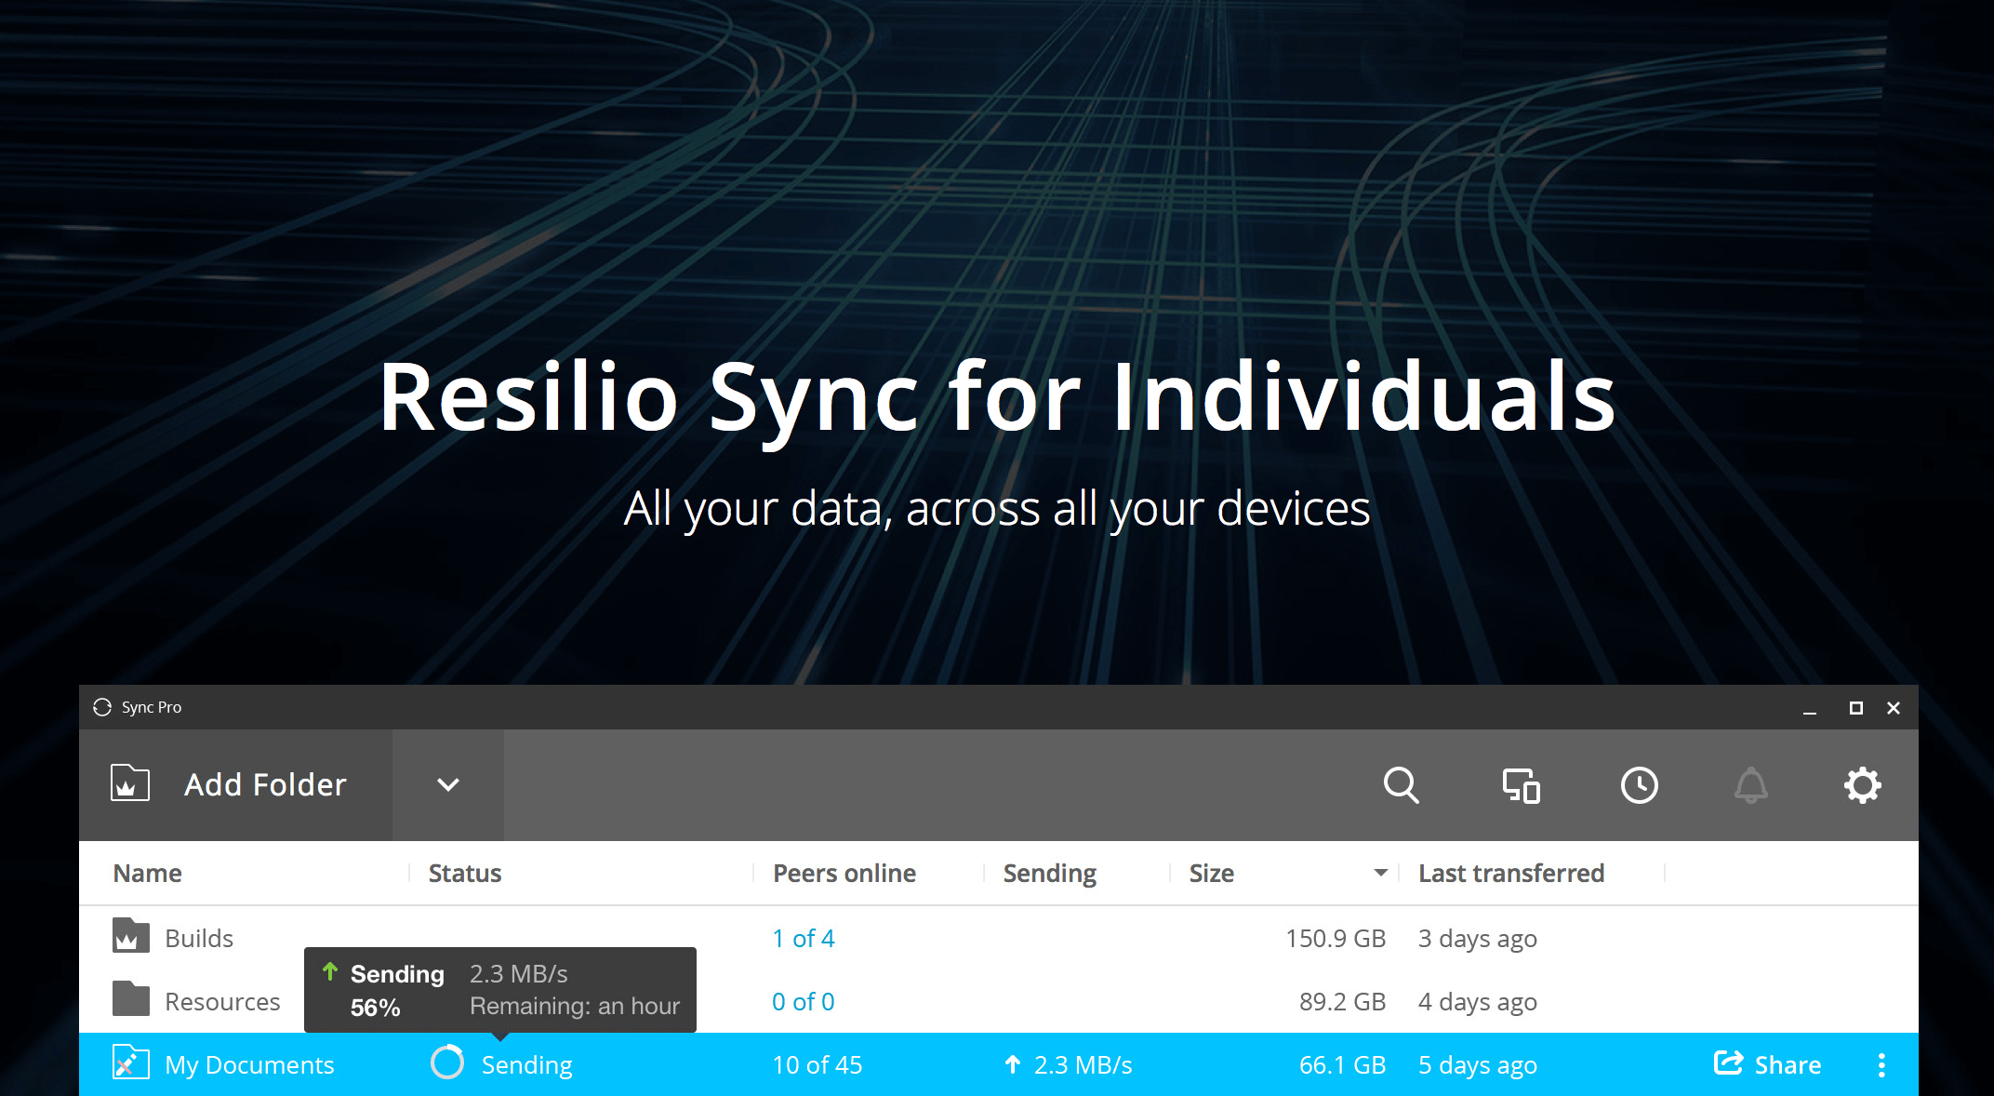This screenshot has height=1096, width=1994.
Task: Open the '10 of 45' peers link
Action: coord(818,1064)
